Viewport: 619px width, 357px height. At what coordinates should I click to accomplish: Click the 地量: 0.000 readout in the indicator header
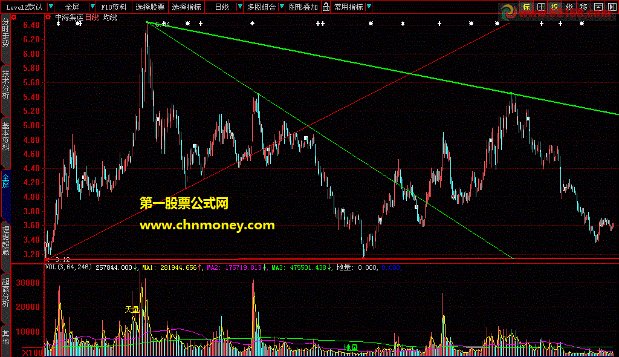click(357, 267)
